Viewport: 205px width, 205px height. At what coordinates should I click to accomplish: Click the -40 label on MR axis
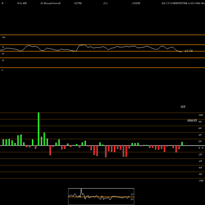pos(200,161)
